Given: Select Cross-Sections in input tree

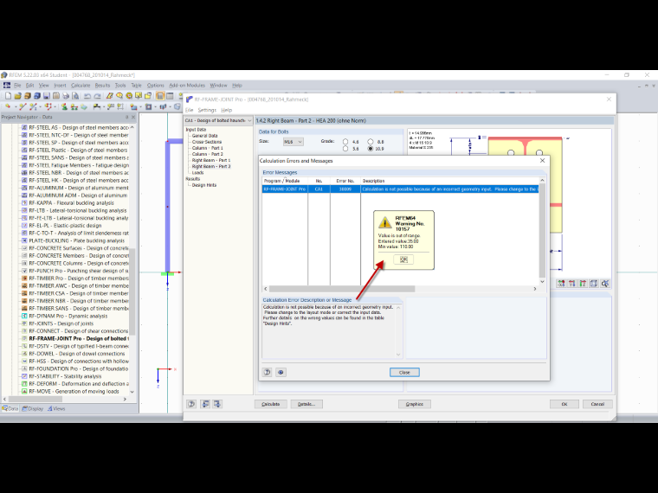Looking at the screenshot, I should click(x=207, y=142).
